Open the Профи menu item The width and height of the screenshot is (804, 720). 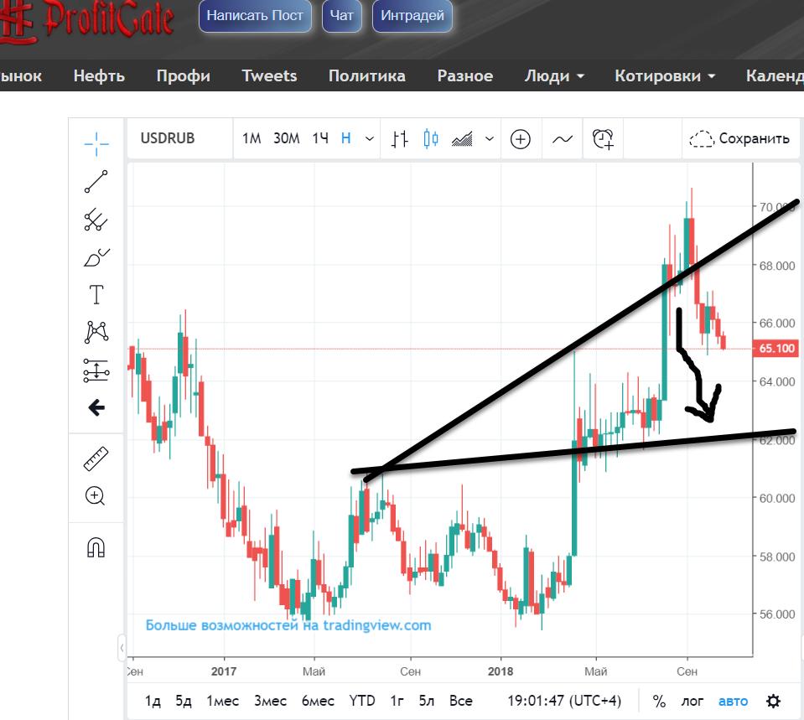click(183, 76)
